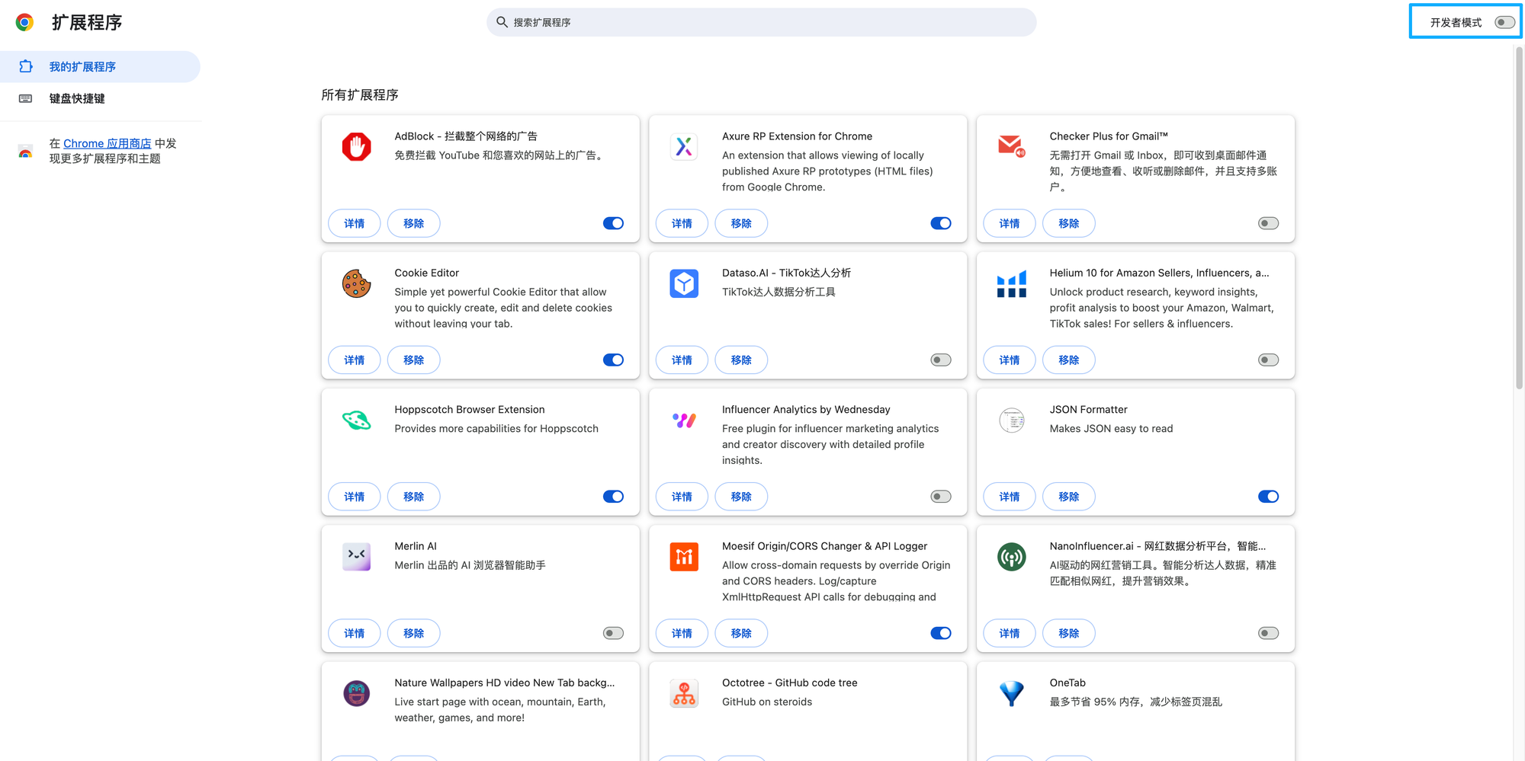
Task: Open 详情 for Axure RP Extension
Action: pos(682,223)
